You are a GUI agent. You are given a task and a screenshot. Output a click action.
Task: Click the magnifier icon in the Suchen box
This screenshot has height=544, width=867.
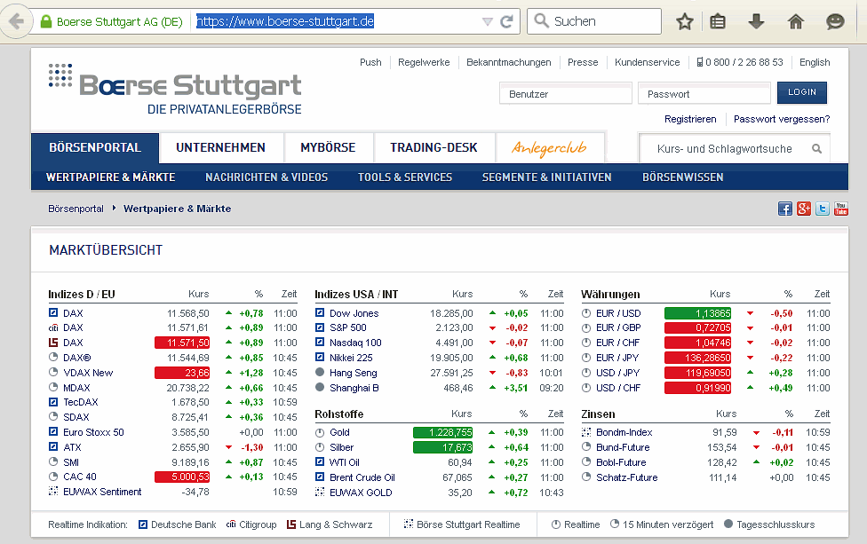click(541, 21)
